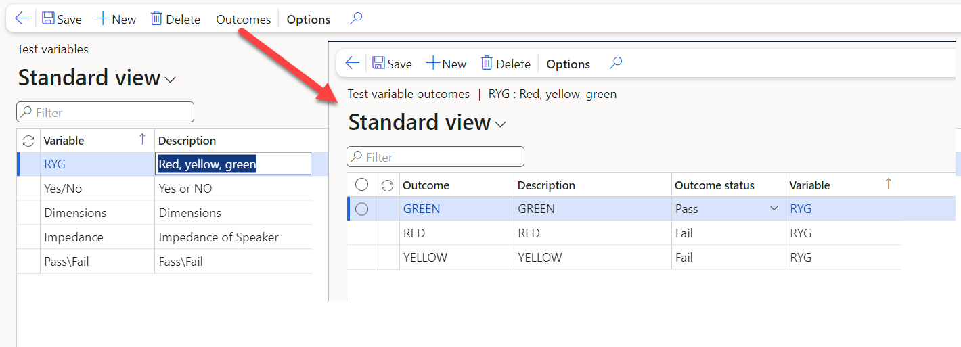Toggle select-all circle in outcomes grid header

coord(362,185)
